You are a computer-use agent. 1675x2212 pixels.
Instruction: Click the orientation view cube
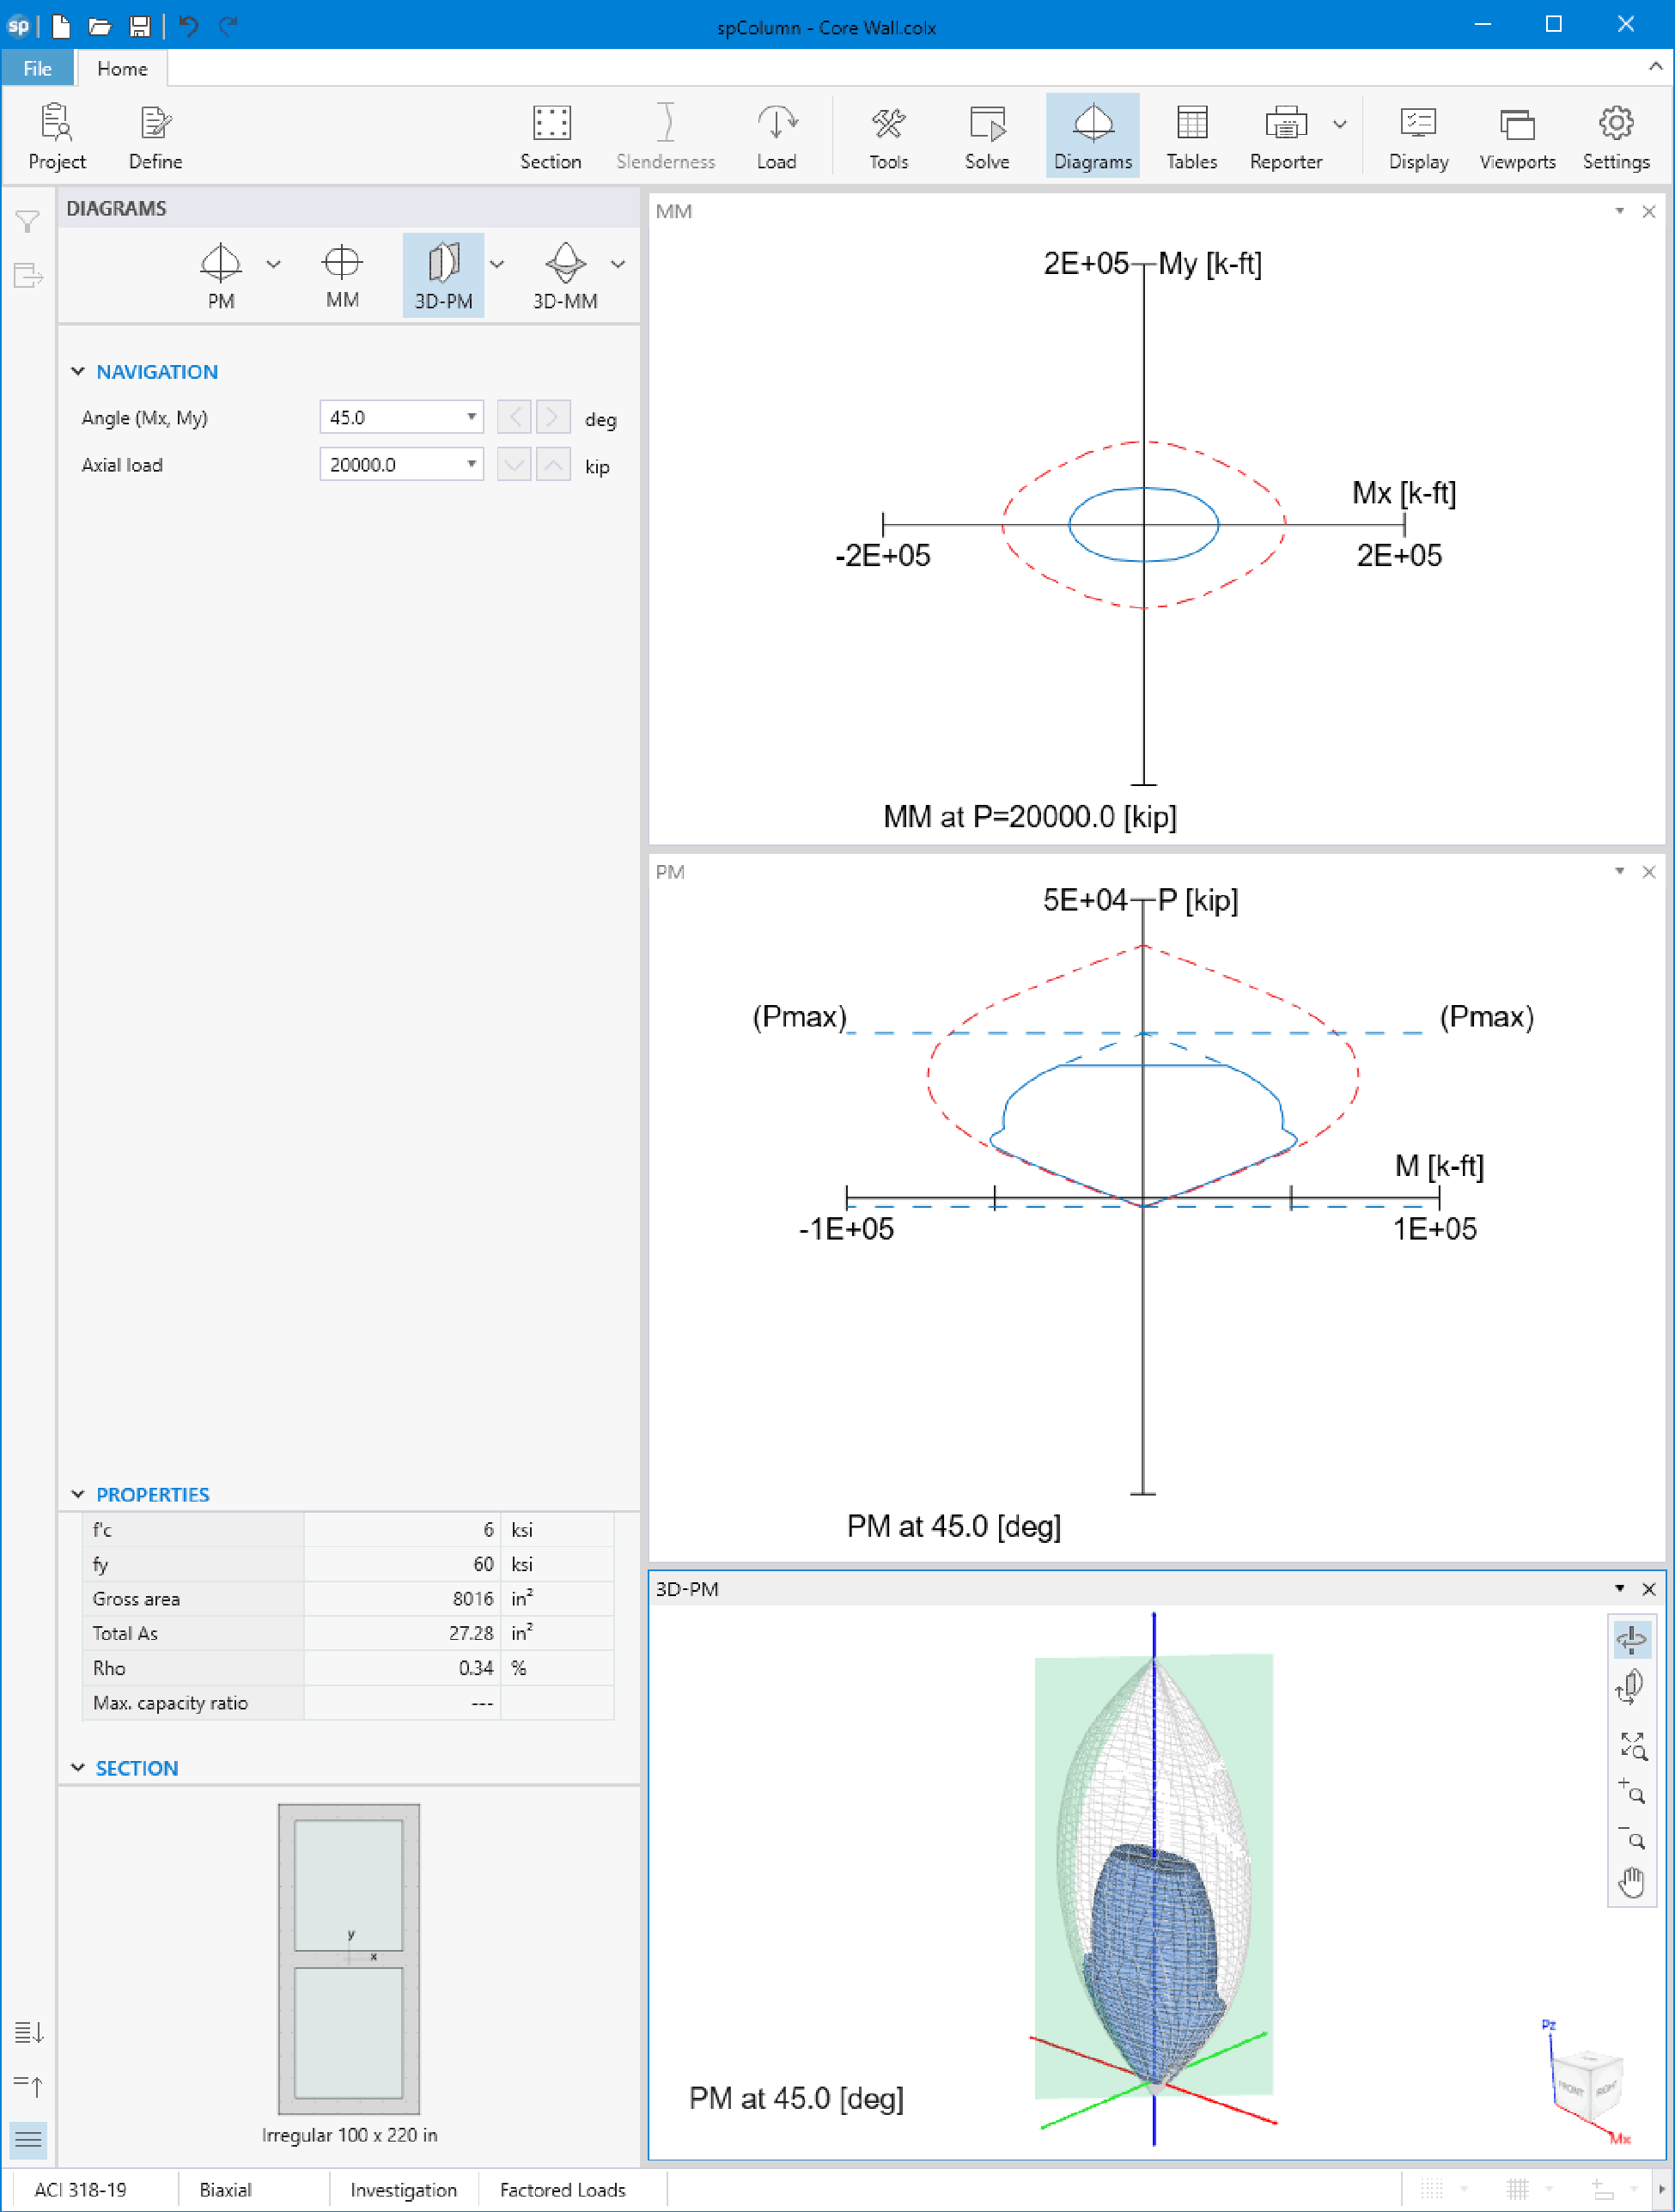1587,2083
